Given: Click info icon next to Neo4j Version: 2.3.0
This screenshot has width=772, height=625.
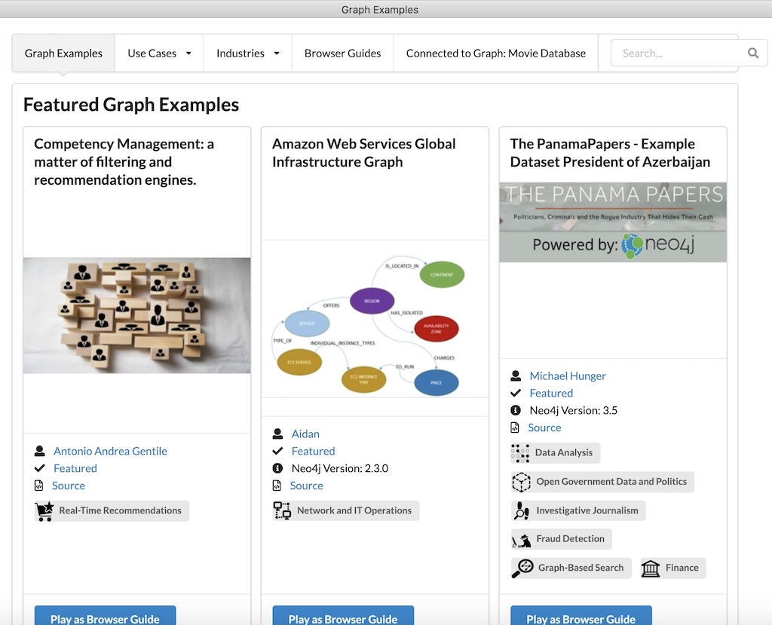Looking at the screenshot, I should click(277, 468).
